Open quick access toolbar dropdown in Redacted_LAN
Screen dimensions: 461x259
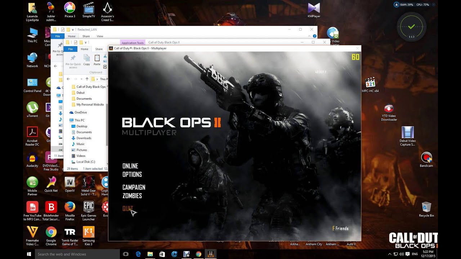tap(73, 29)
